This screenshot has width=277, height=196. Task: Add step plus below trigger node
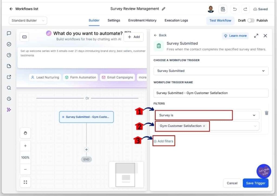tap(86, 150)
